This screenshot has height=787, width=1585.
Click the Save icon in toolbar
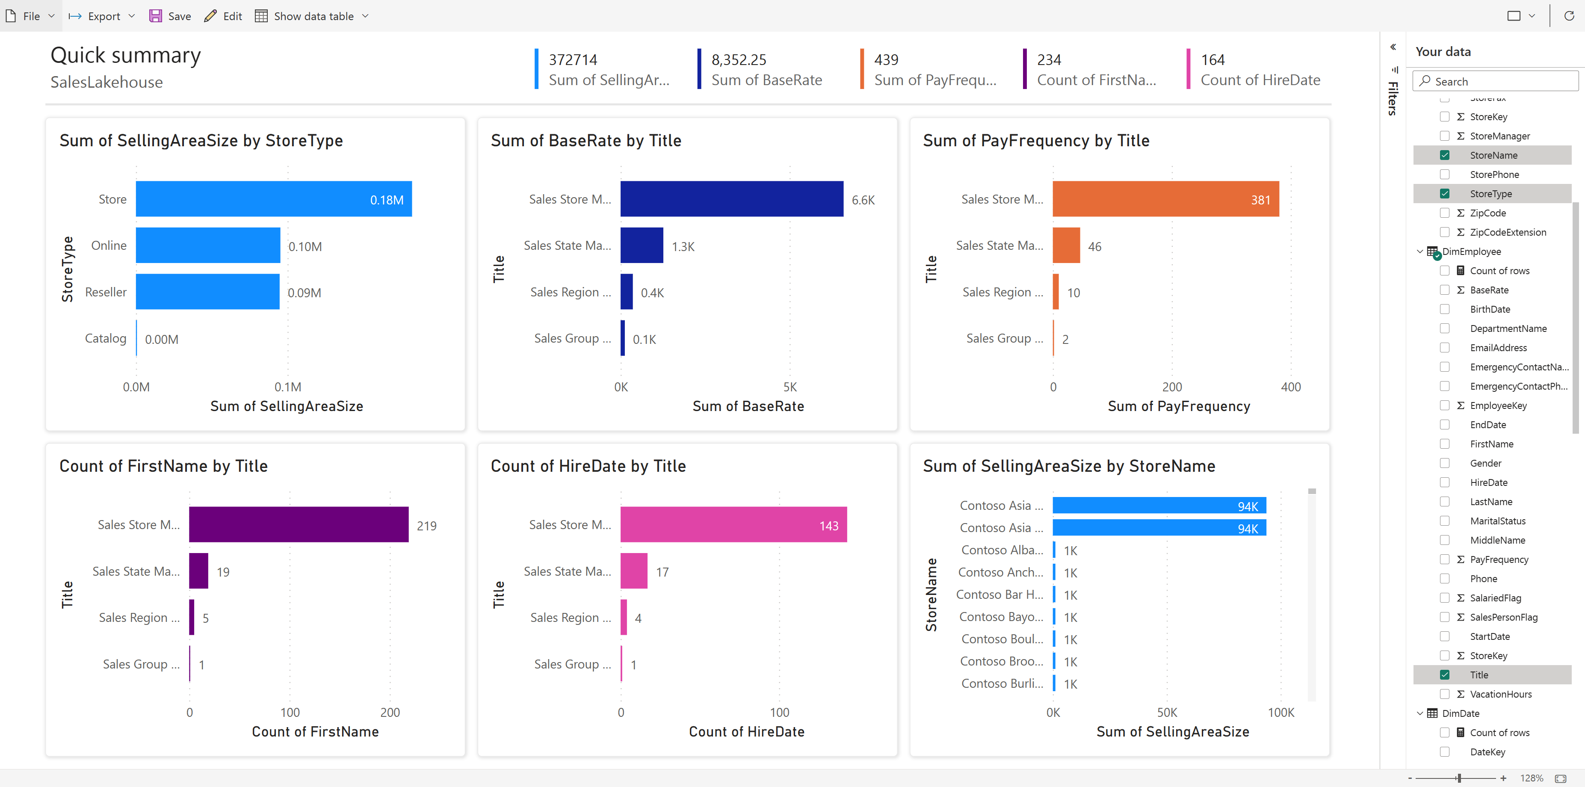156,15
